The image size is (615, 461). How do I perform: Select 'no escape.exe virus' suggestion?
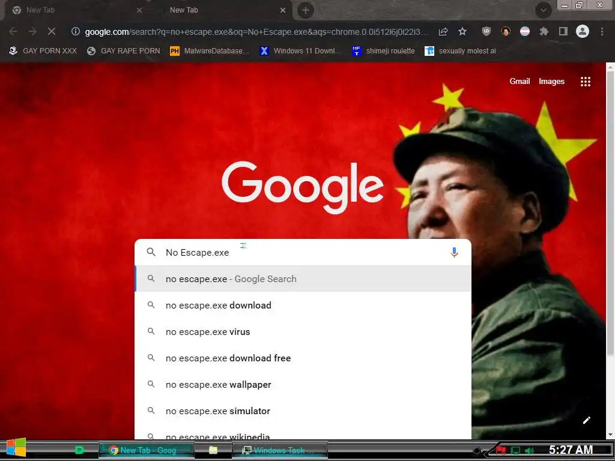pos(303,331)
